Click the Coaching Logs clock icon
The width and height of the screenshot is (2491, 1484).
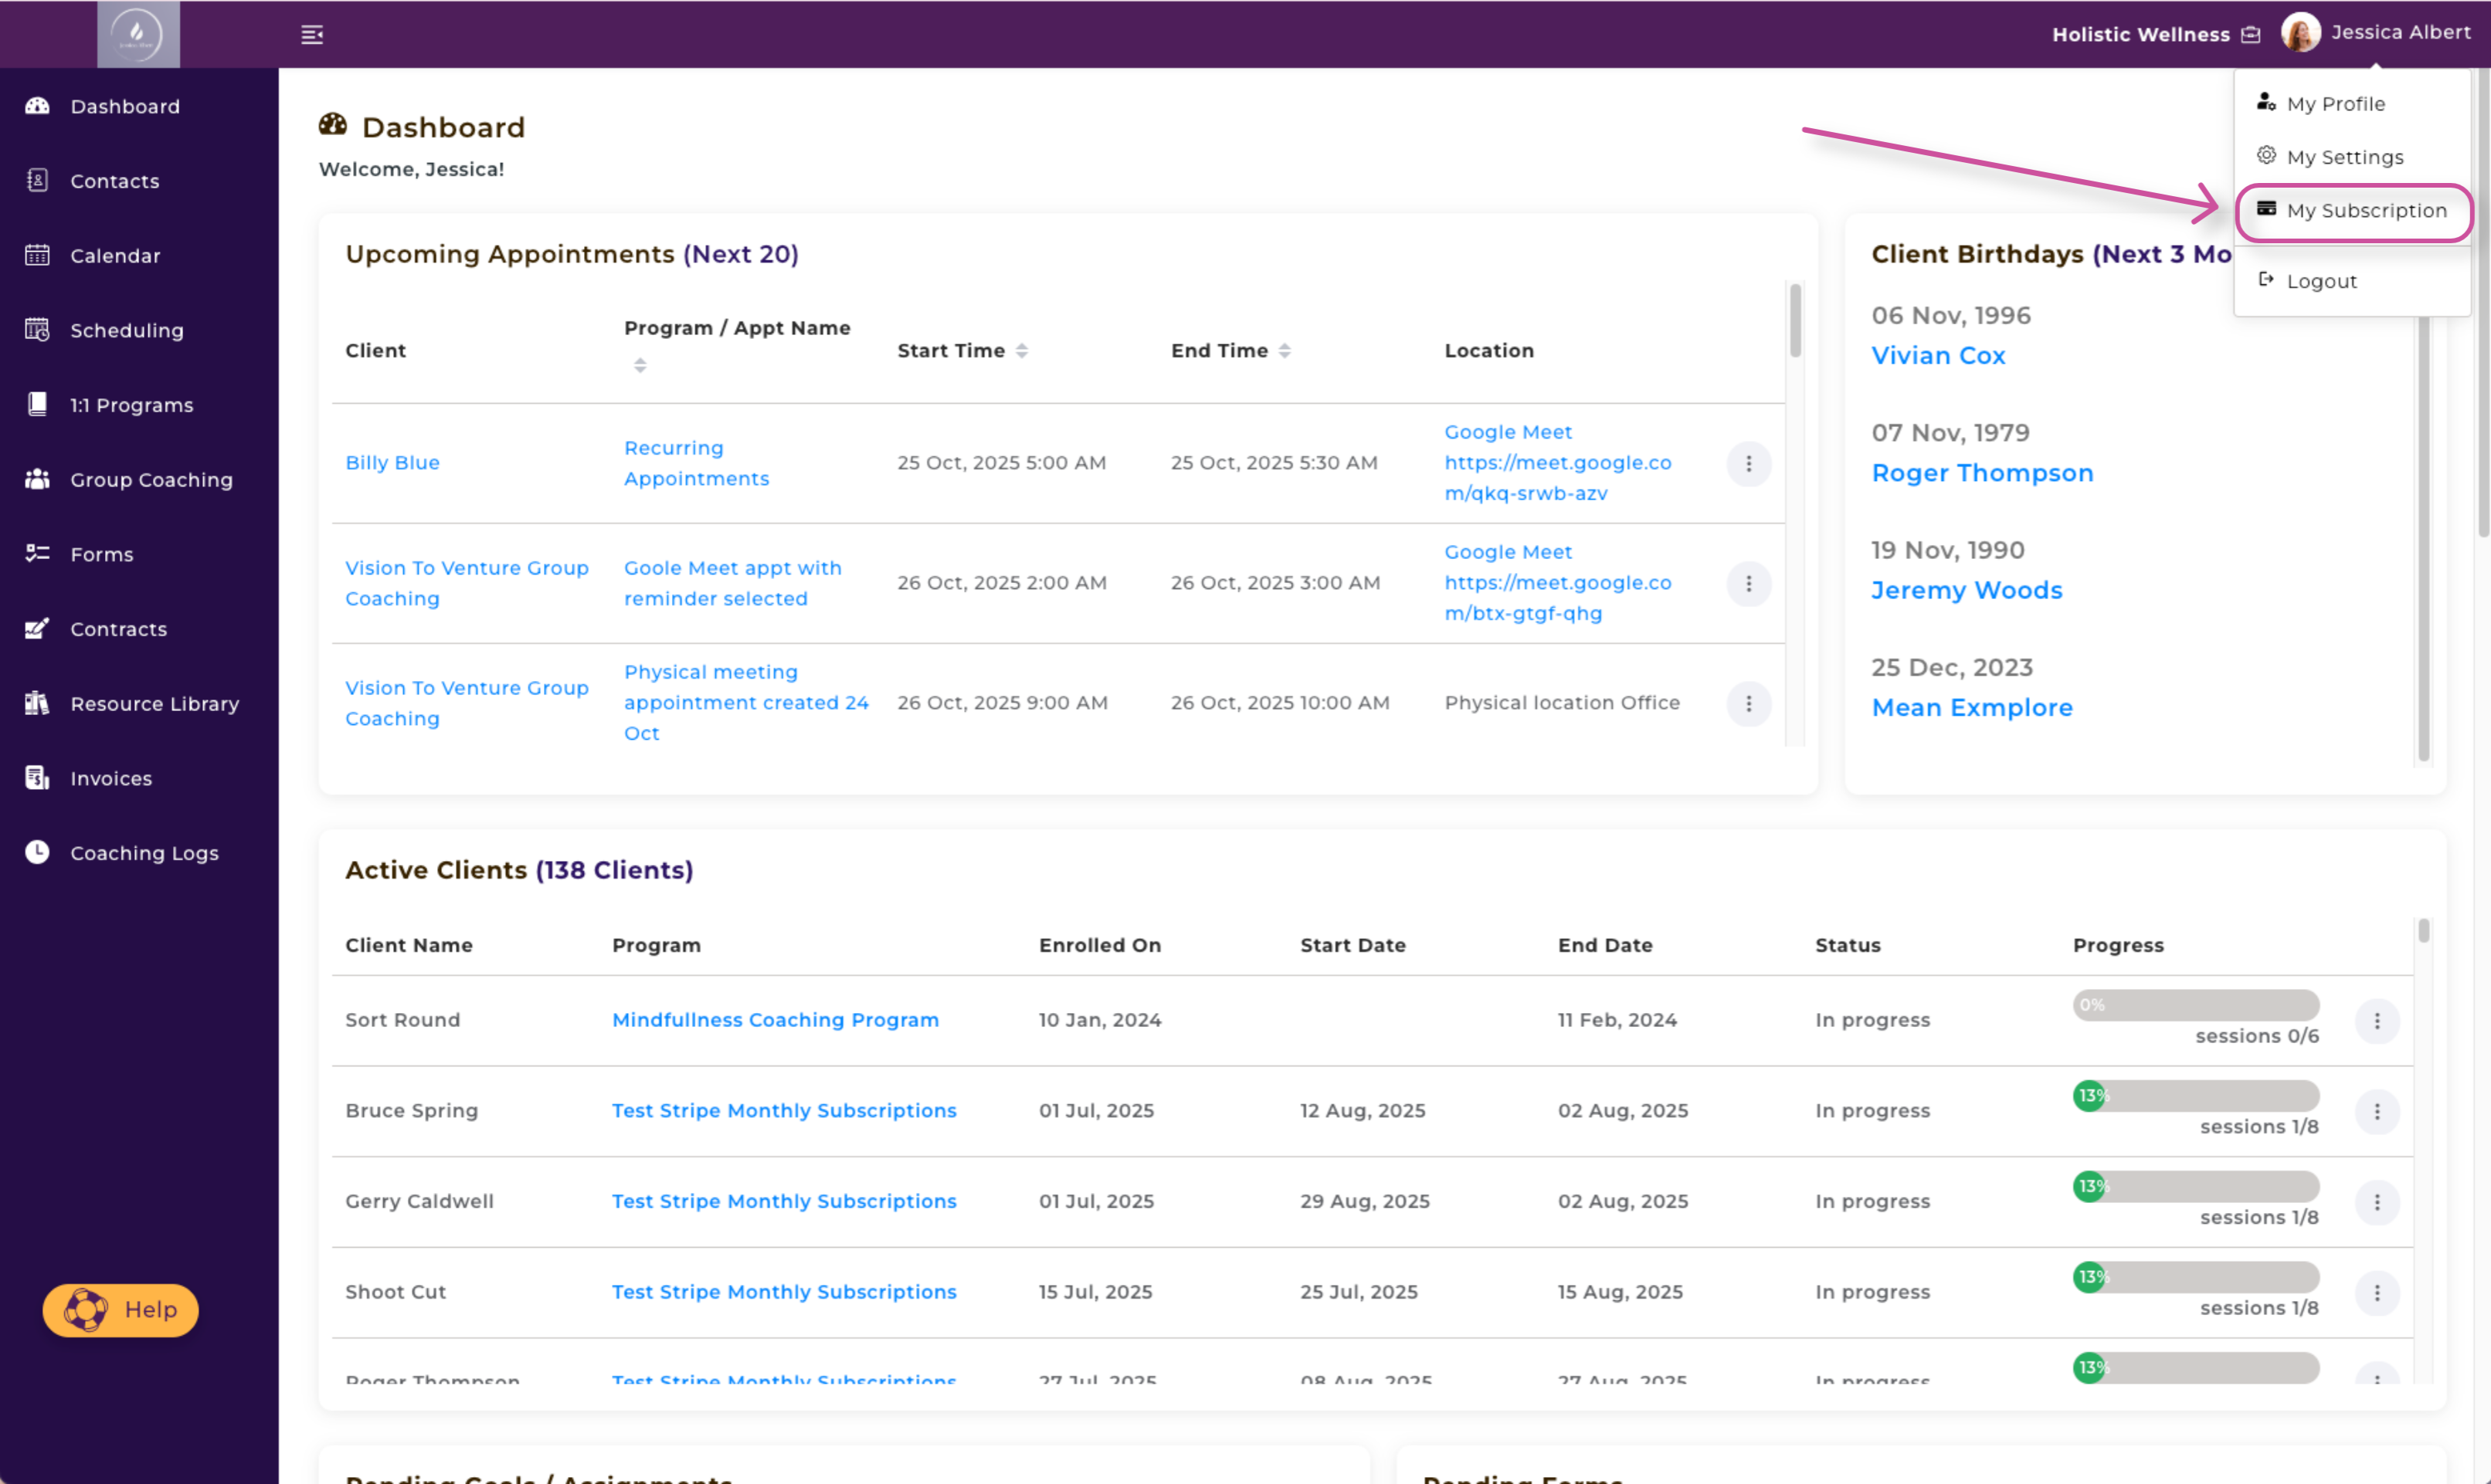click(x=37, y=852)
